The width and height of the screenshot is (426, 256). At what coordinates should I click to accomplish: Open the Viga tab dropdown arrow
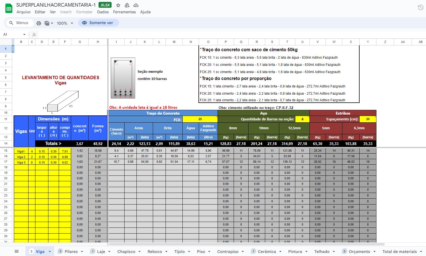coord(50,252)
